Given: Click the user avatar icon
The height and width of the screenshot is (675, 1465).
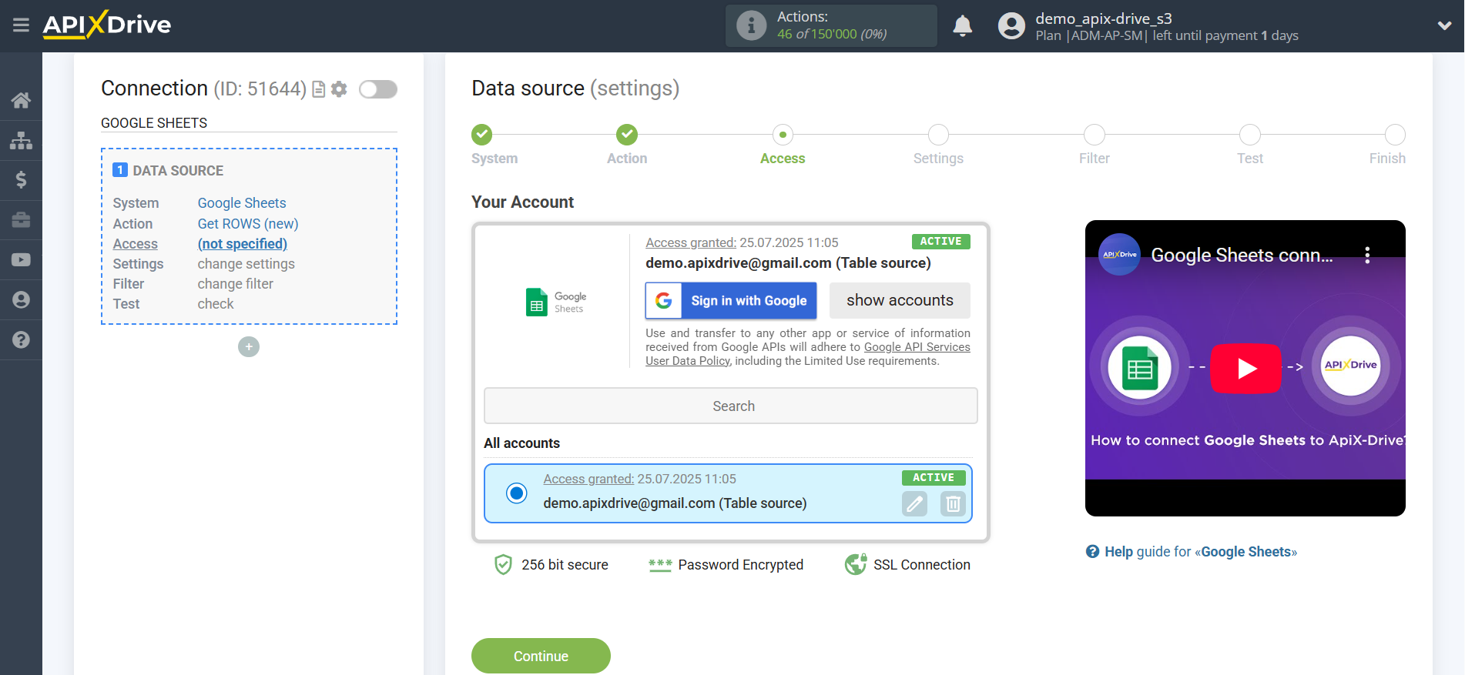Looking at the screenshot, I should tap(1011, 26).
